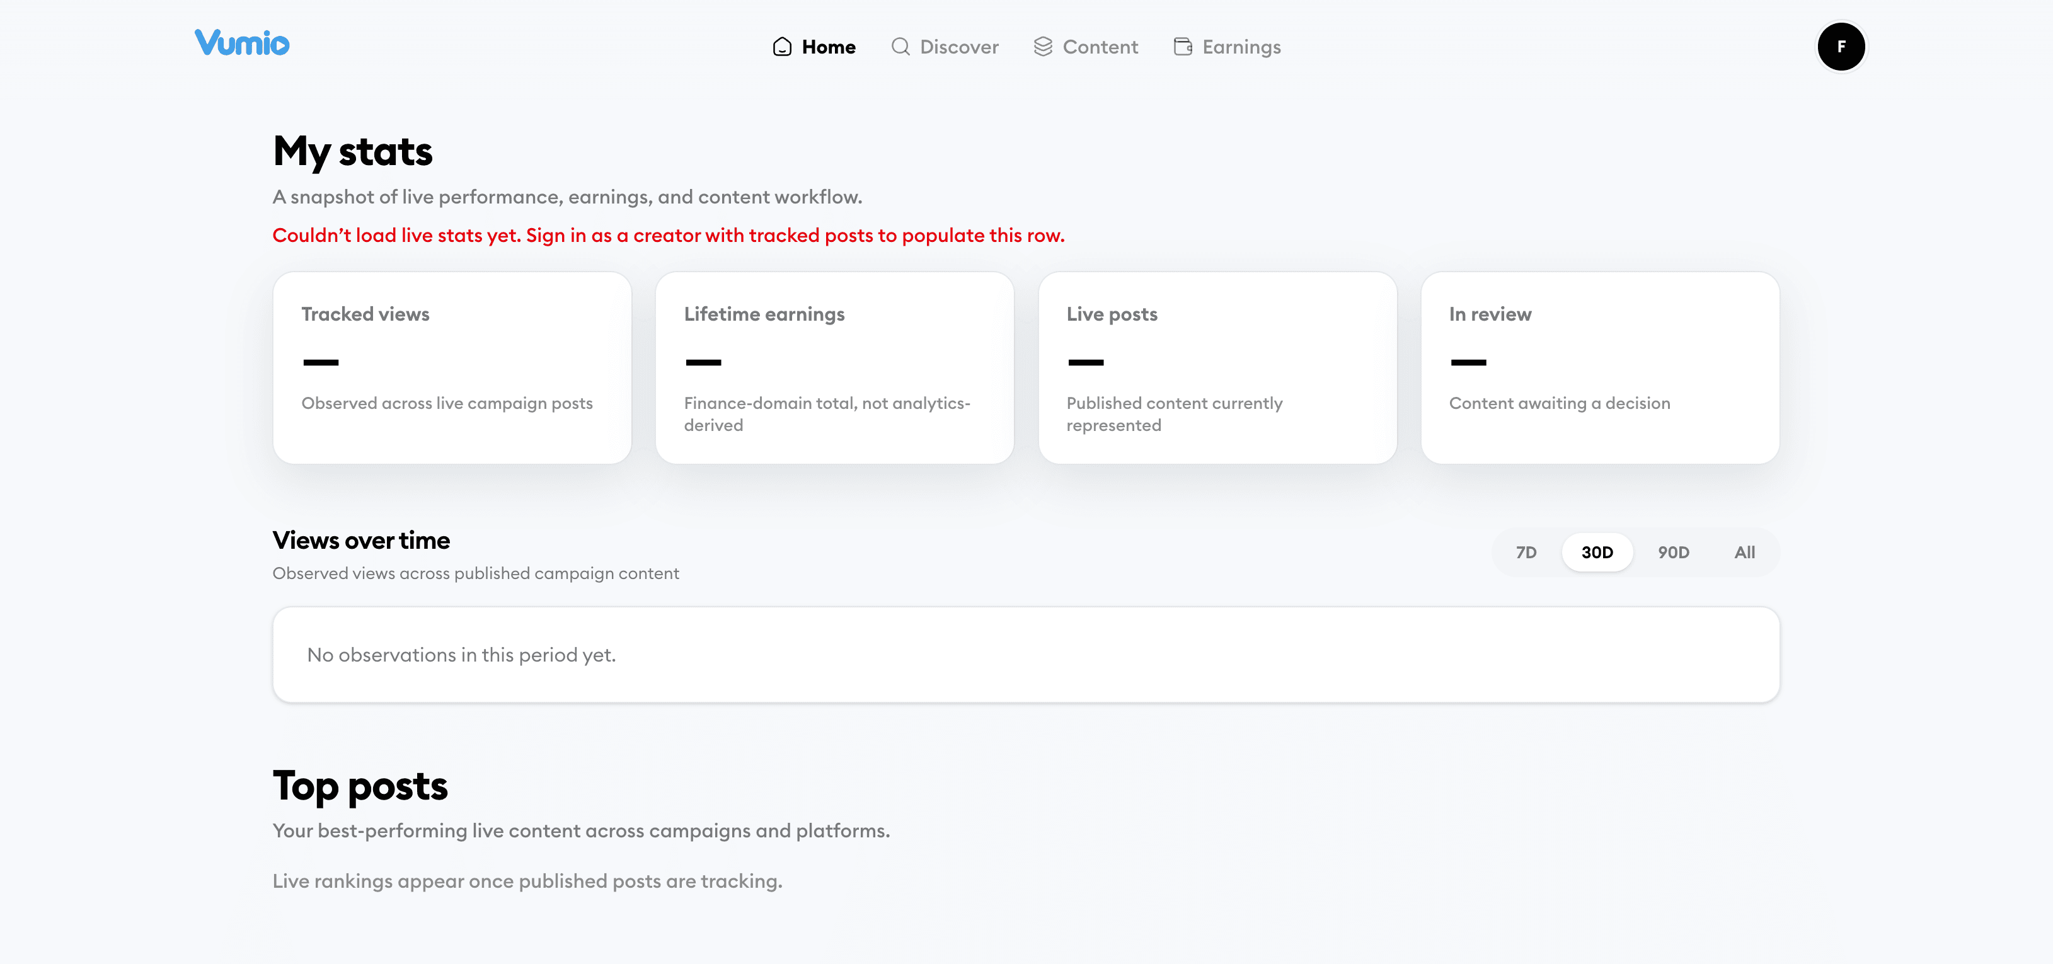Click the Vumio logo
This screenshot has height=964, width=2053.
click(241, 43)
